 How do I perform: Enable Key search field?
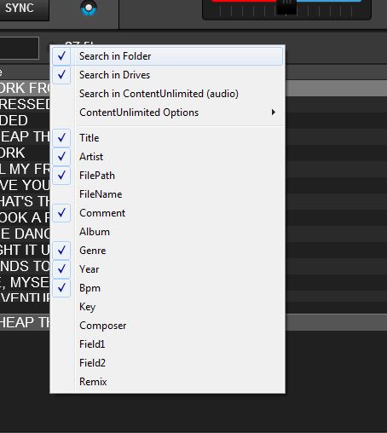coord(168,307)
